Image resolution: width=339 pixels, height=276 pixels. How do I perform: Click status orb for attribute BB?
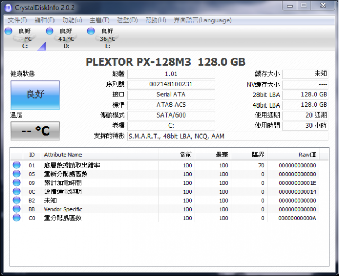click(16, 209)
